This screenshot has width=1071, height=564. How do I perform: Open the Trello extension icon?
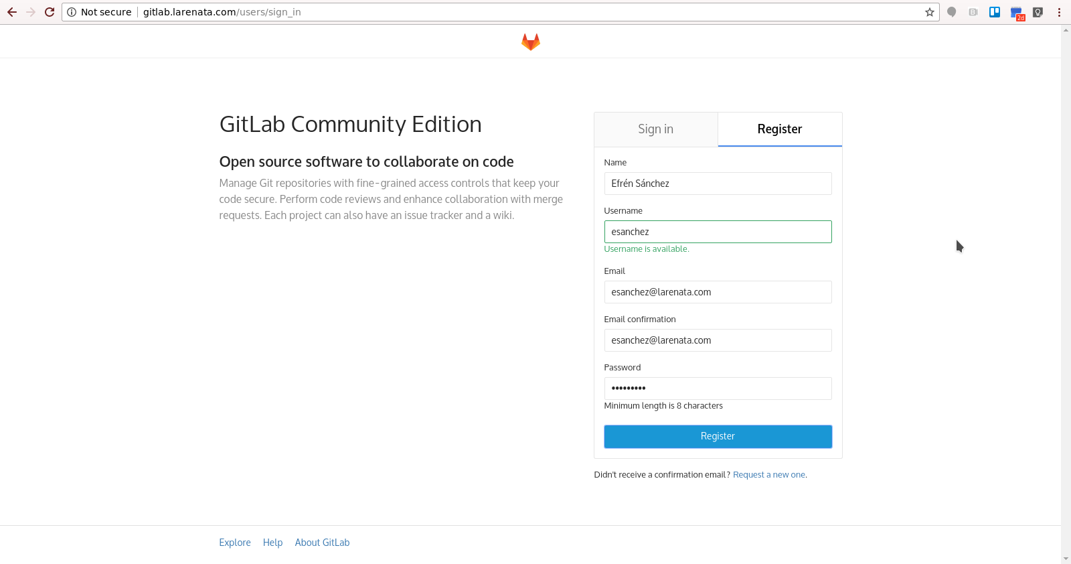994,12
